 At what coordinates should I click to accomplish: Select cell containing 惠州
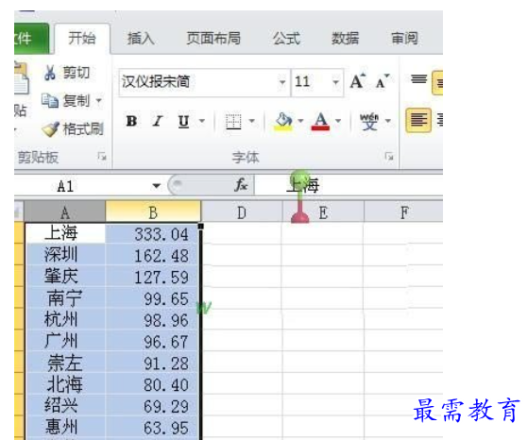(x=65, y=427)
